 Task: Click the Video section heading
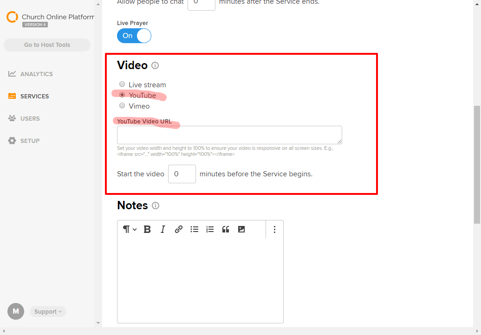(132, 65)
